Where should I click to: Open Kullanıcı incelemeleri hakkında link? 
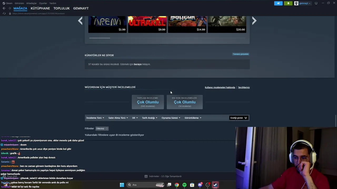[x=220, y=87]
